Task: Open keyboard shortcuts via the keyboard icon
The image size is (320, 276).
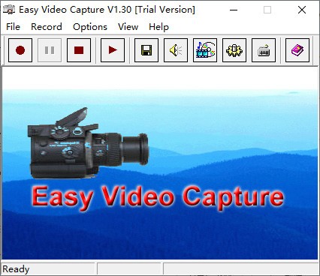Action: pyautogui.click(x=264, y=50)
